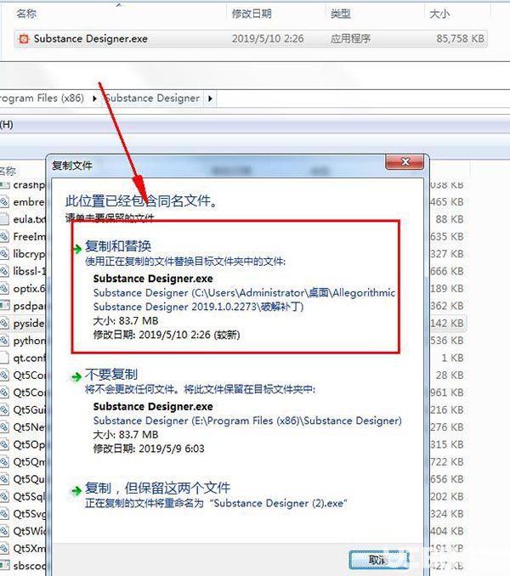Click the Qt5Ne file icon
Screen dimensions: 510x576
[x=4, y=427]
